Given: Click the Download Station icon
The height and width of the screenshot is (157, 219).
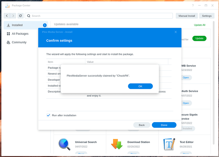Looking at the screenshot, I should click(x=117, y=144).
